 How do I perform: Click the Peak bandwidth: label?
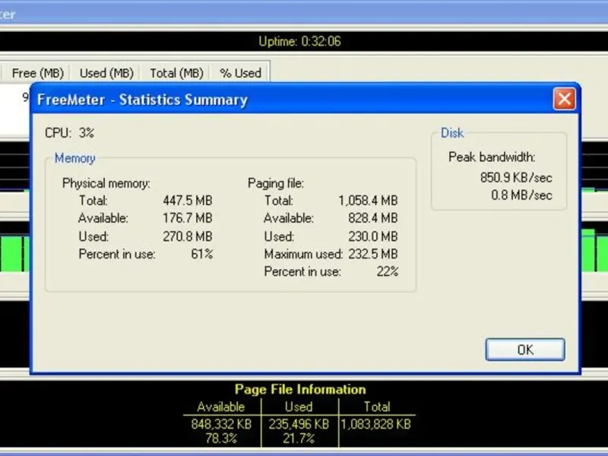pos(492,157)
